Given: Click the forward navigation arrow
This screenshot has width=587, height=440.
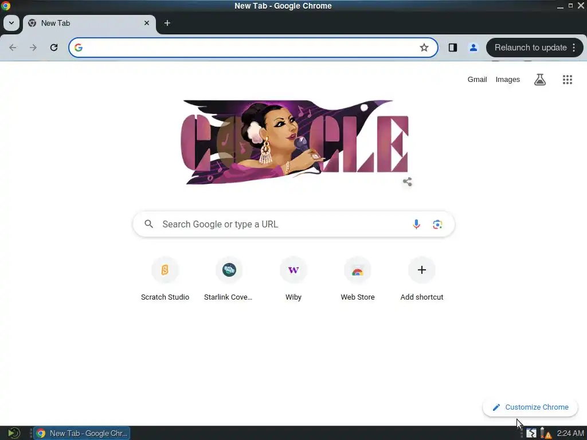Looking at the screenshot, I should 33,48.
